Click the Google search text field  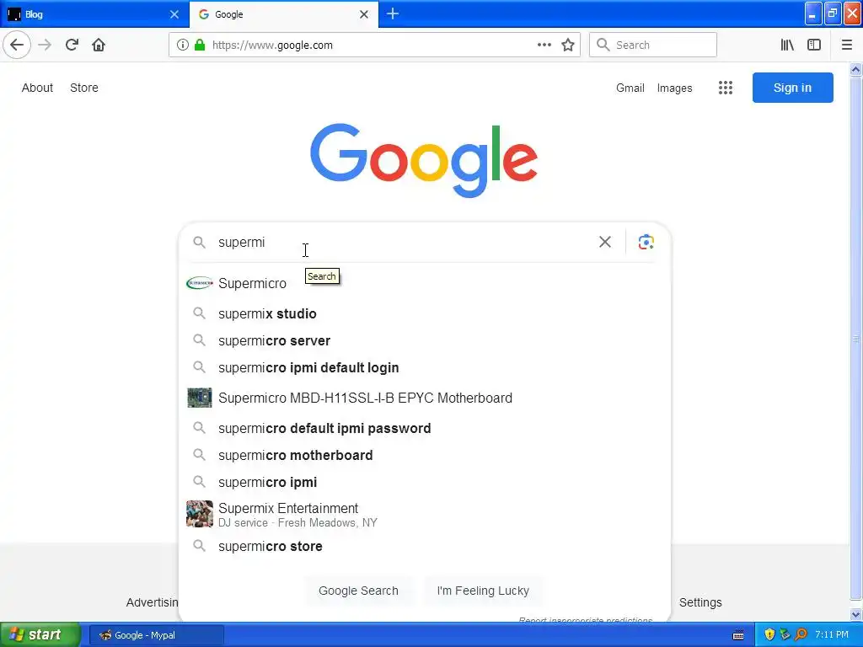[x=405, y=242]
